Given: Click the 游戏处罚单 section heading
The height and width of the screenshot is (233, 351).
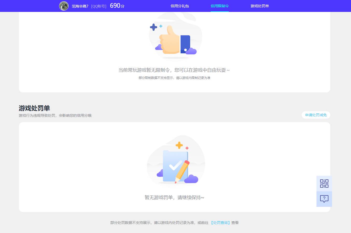Looking at the screenshot, I should click(34, 108).
